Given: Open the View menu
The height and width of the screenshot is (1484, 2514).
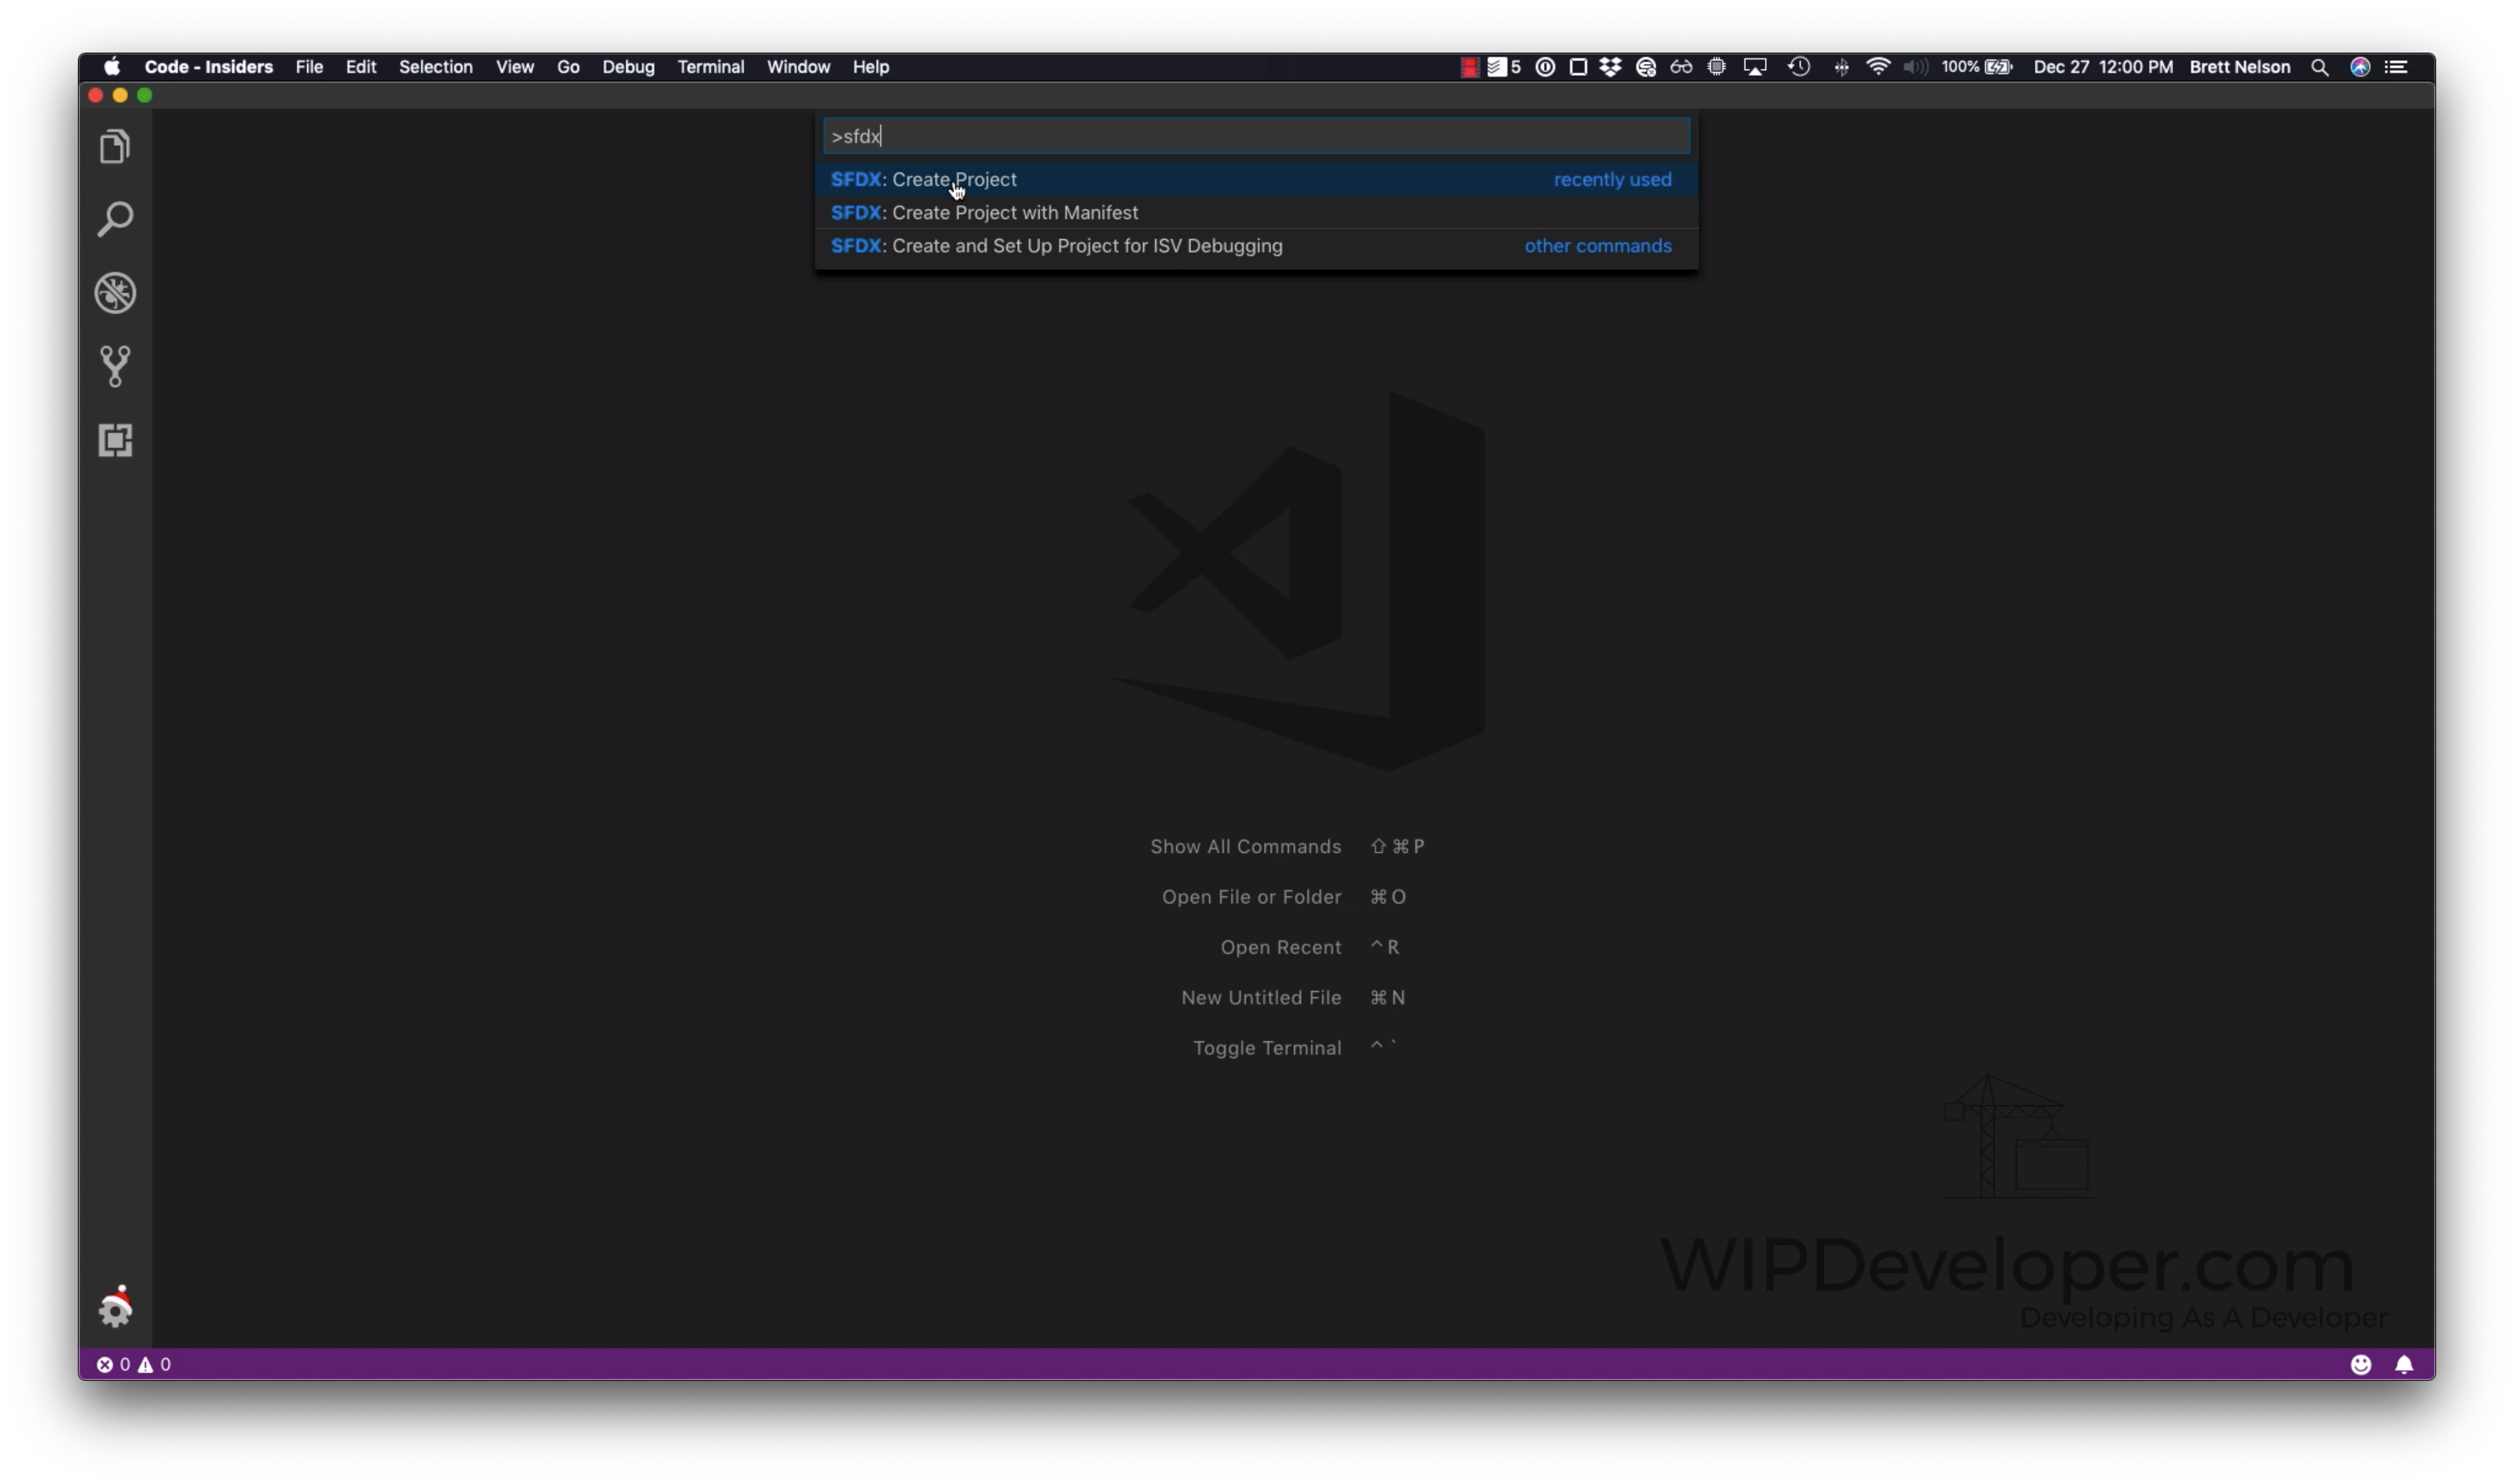Looking at the screenshot, I should (x=515, y=67).
